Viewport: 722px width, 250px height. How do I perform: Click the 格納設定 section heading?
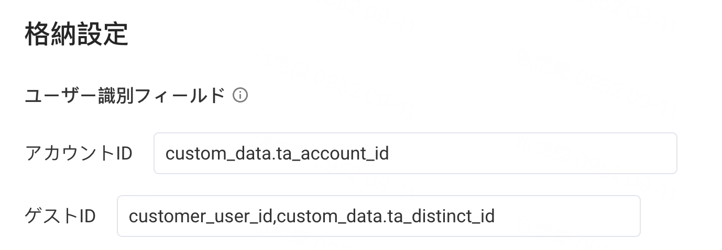pos(76,34)
